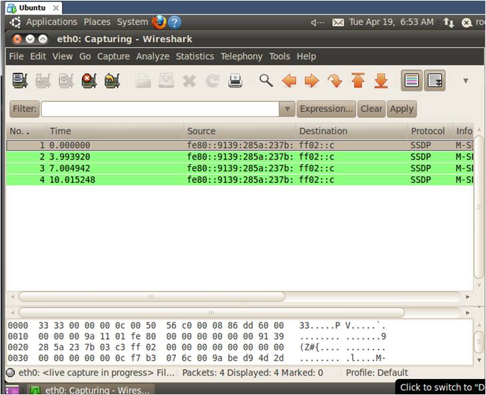Click the packet details horizontal scrollbar
The height and width of the screenshot is (395, 486).
click(211, 312)
